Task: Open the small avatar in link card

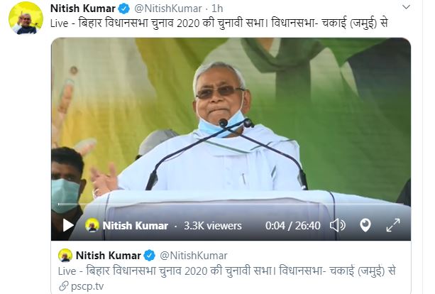Action: pos(65,256)
